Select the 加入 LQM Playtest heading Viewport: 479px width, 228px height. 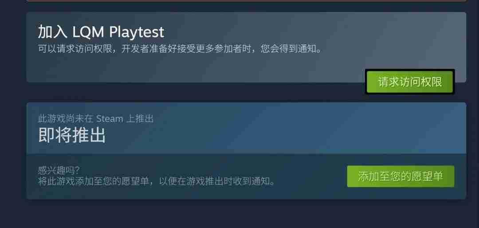[101, 32]
